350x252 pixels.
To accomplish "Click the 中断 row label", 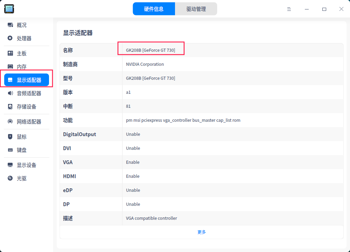I will pos(68,106).
